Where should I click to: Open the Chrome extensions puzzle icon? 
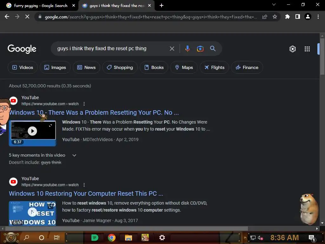pyautogui.click(x=288, y=17)
